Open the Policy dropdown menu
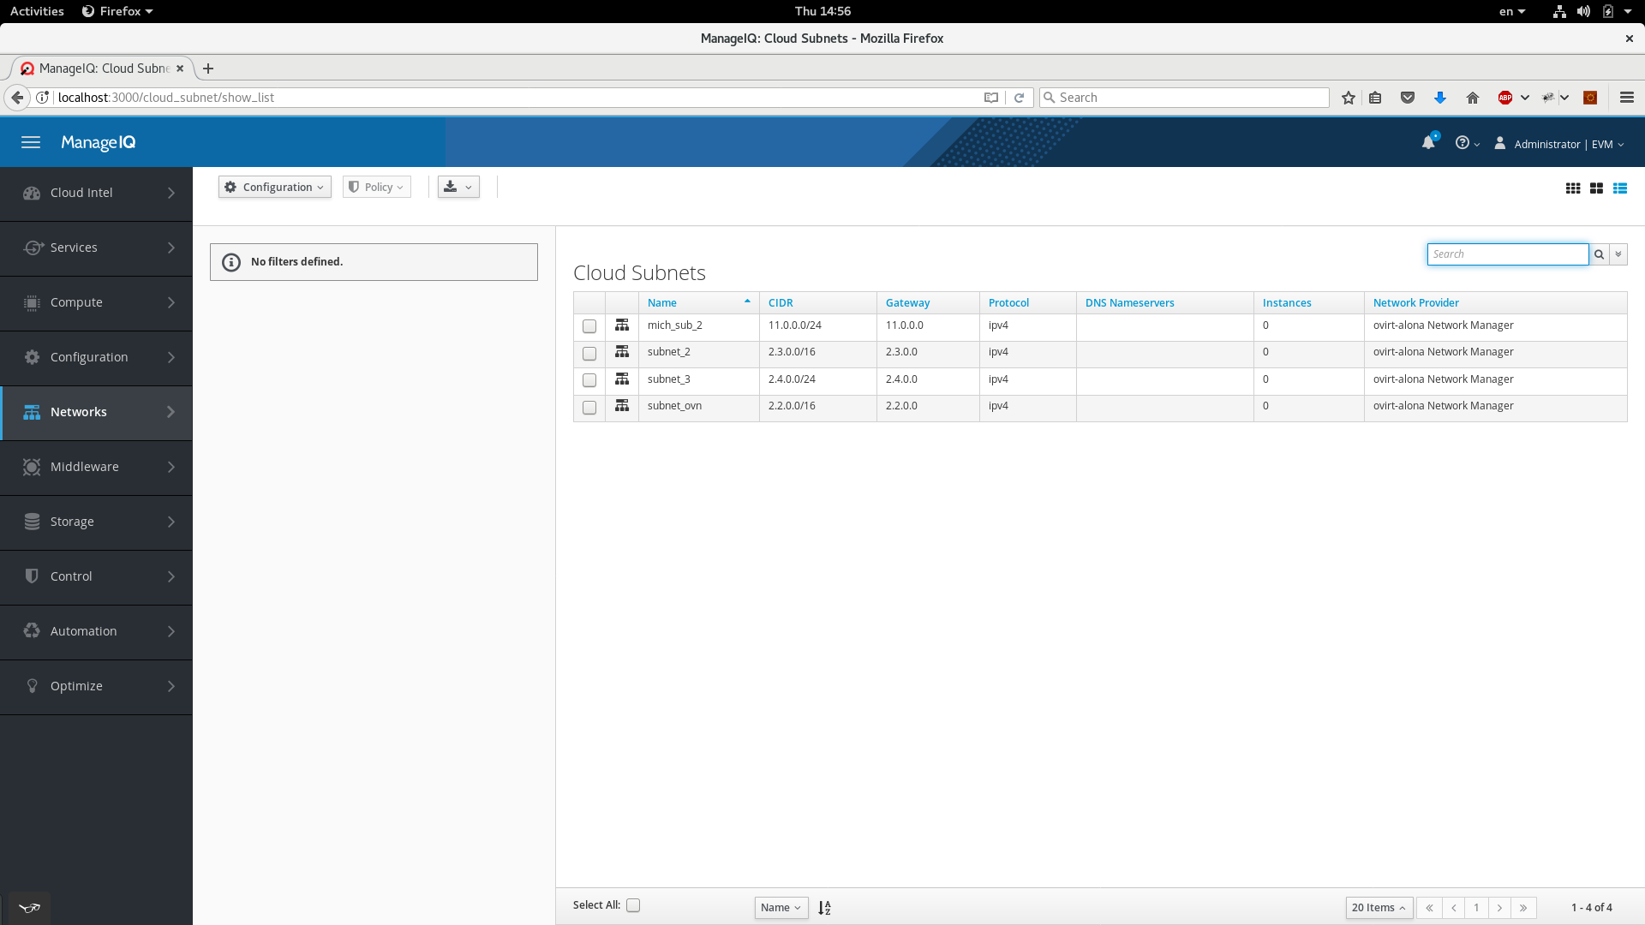This screenshot has width=1645, height=925. (376, 187)
